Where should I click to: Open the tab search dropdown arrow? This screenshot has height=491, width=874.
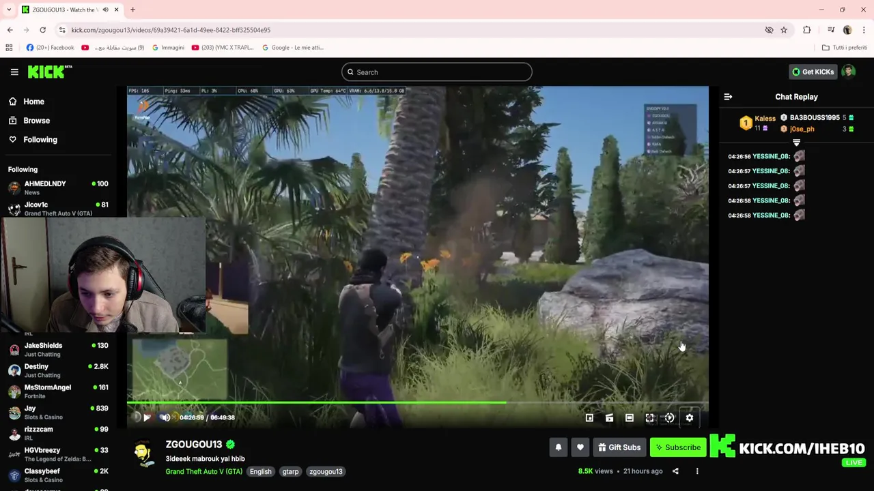pos(9,10)
